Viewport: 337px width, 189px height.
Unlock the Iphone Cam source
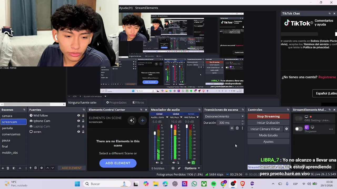tap(83, 121)
